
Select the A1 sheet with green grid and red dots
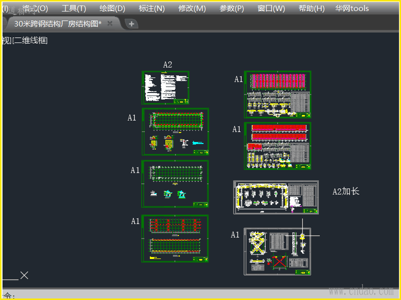pyautogui.click(x=175, y=131)
